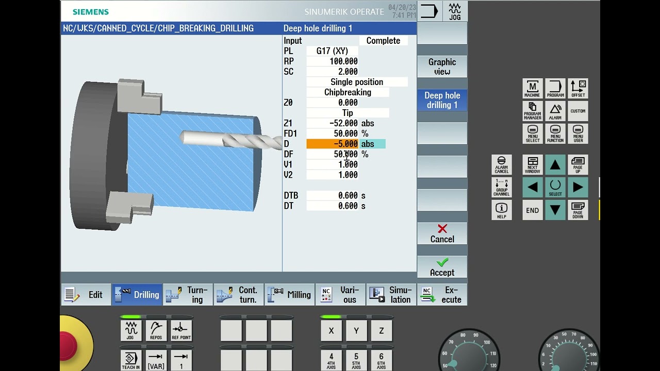Open the PROGRAM MANAGER key
The image size is (660, 371).
click(533, 111)
